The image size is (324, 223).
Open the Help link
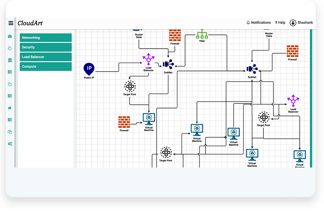[280, 23]
